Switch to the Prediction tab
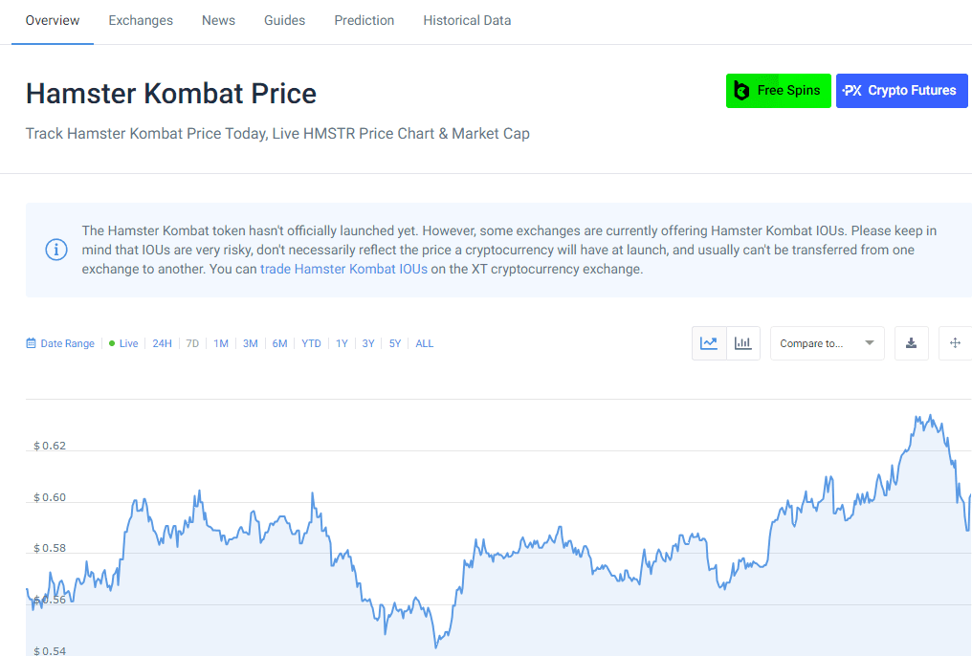 (364, 20)
